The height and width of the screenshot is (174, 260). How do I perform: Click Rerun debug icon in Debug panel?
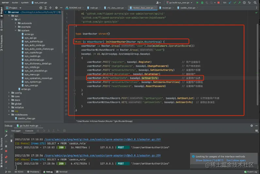[x=6, y=131]
